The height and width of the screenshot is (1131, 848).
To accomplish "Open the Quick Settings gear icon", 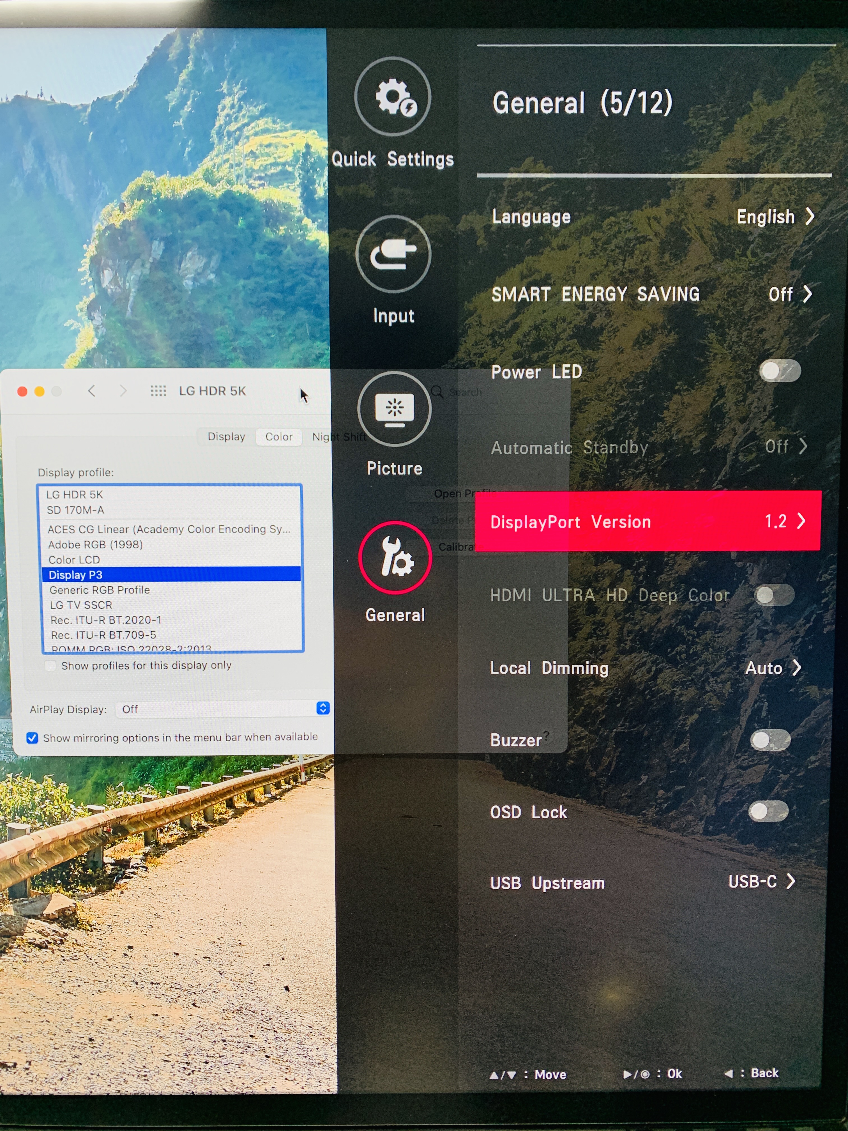I will click(393, 97).
